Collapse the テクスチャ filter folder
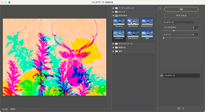205x112 pixels. point(113,16)
